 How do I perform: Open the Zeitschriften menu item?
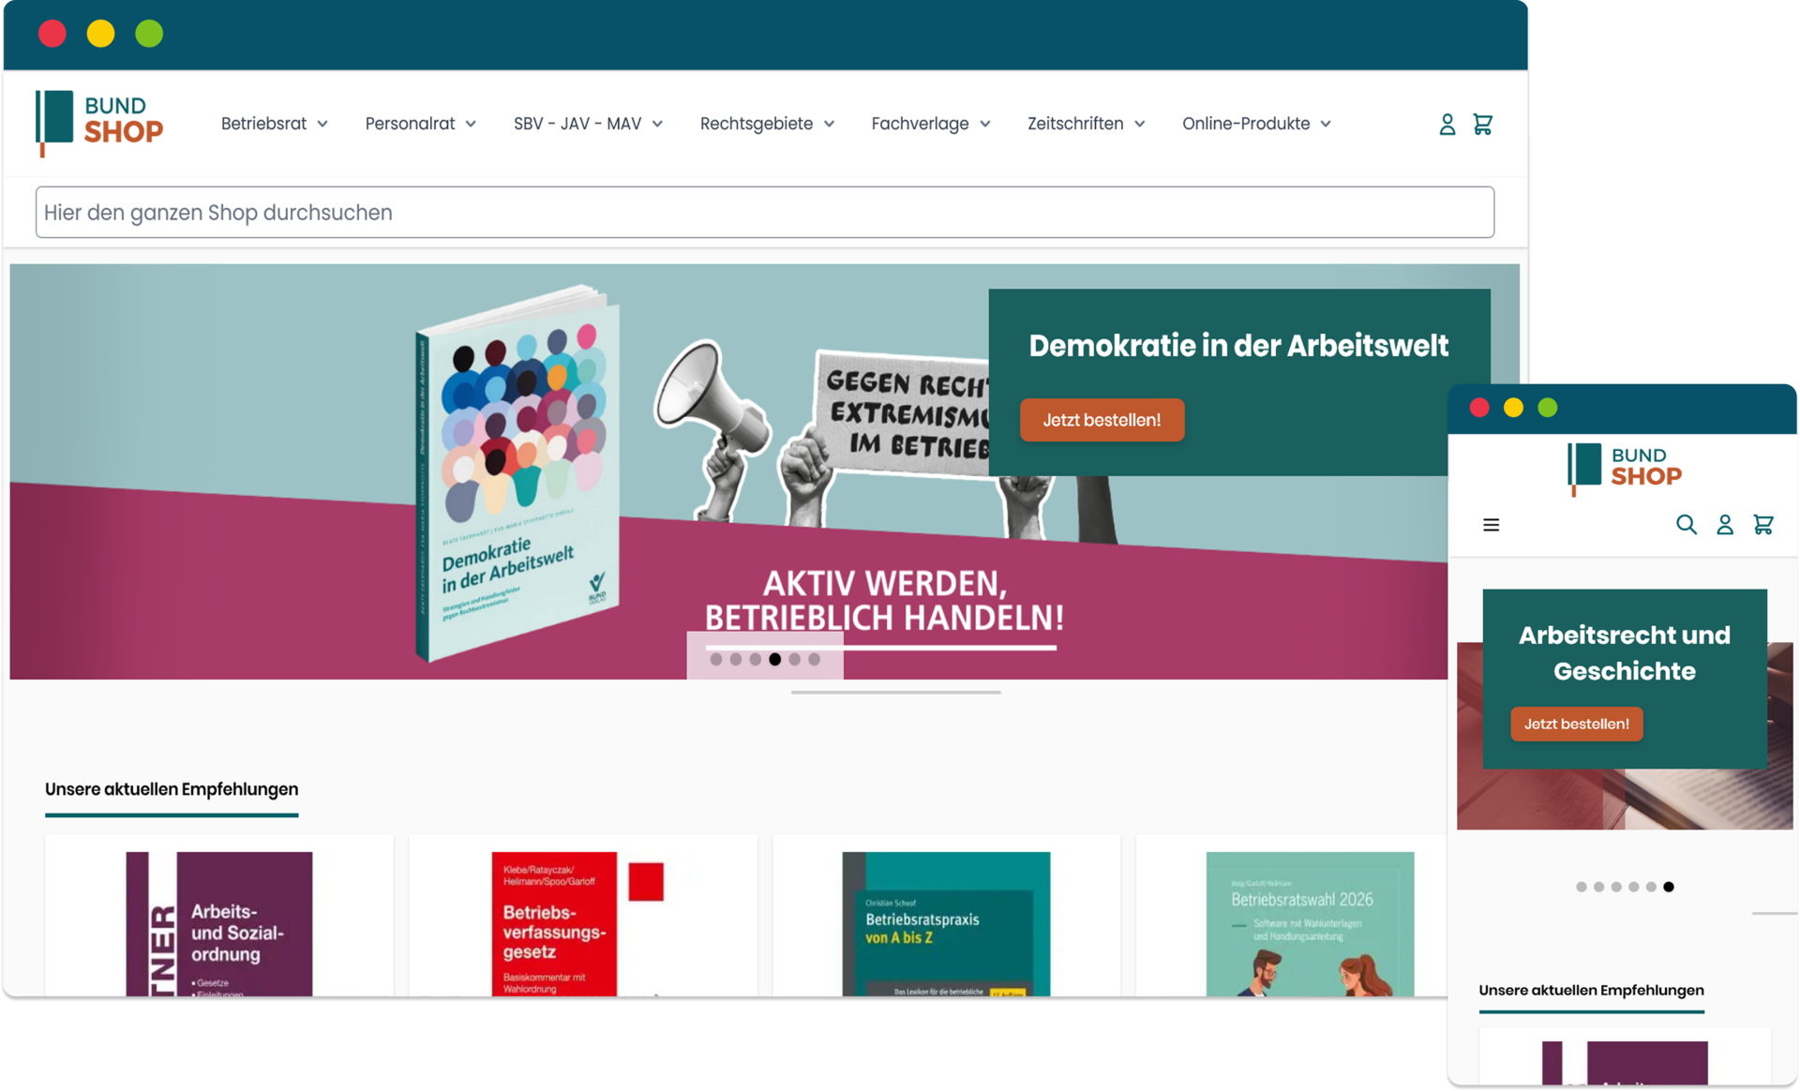point(1085,124)
